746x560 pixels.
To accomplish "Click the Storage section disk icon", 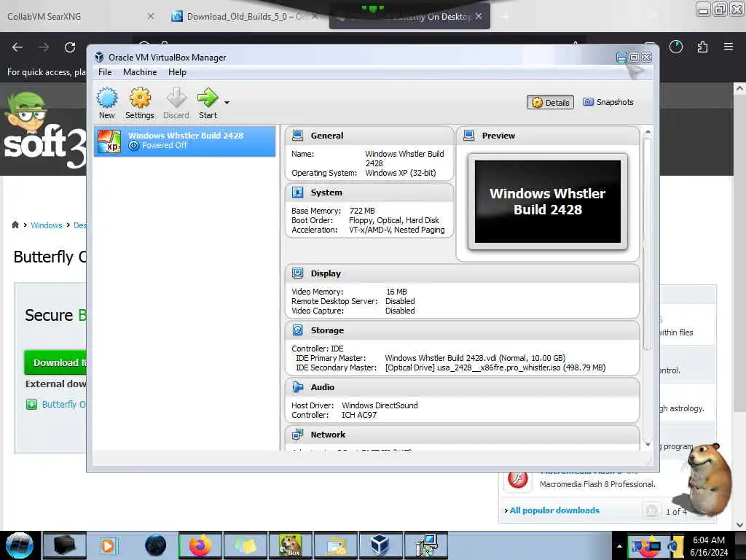I will [x=298, y=330].
